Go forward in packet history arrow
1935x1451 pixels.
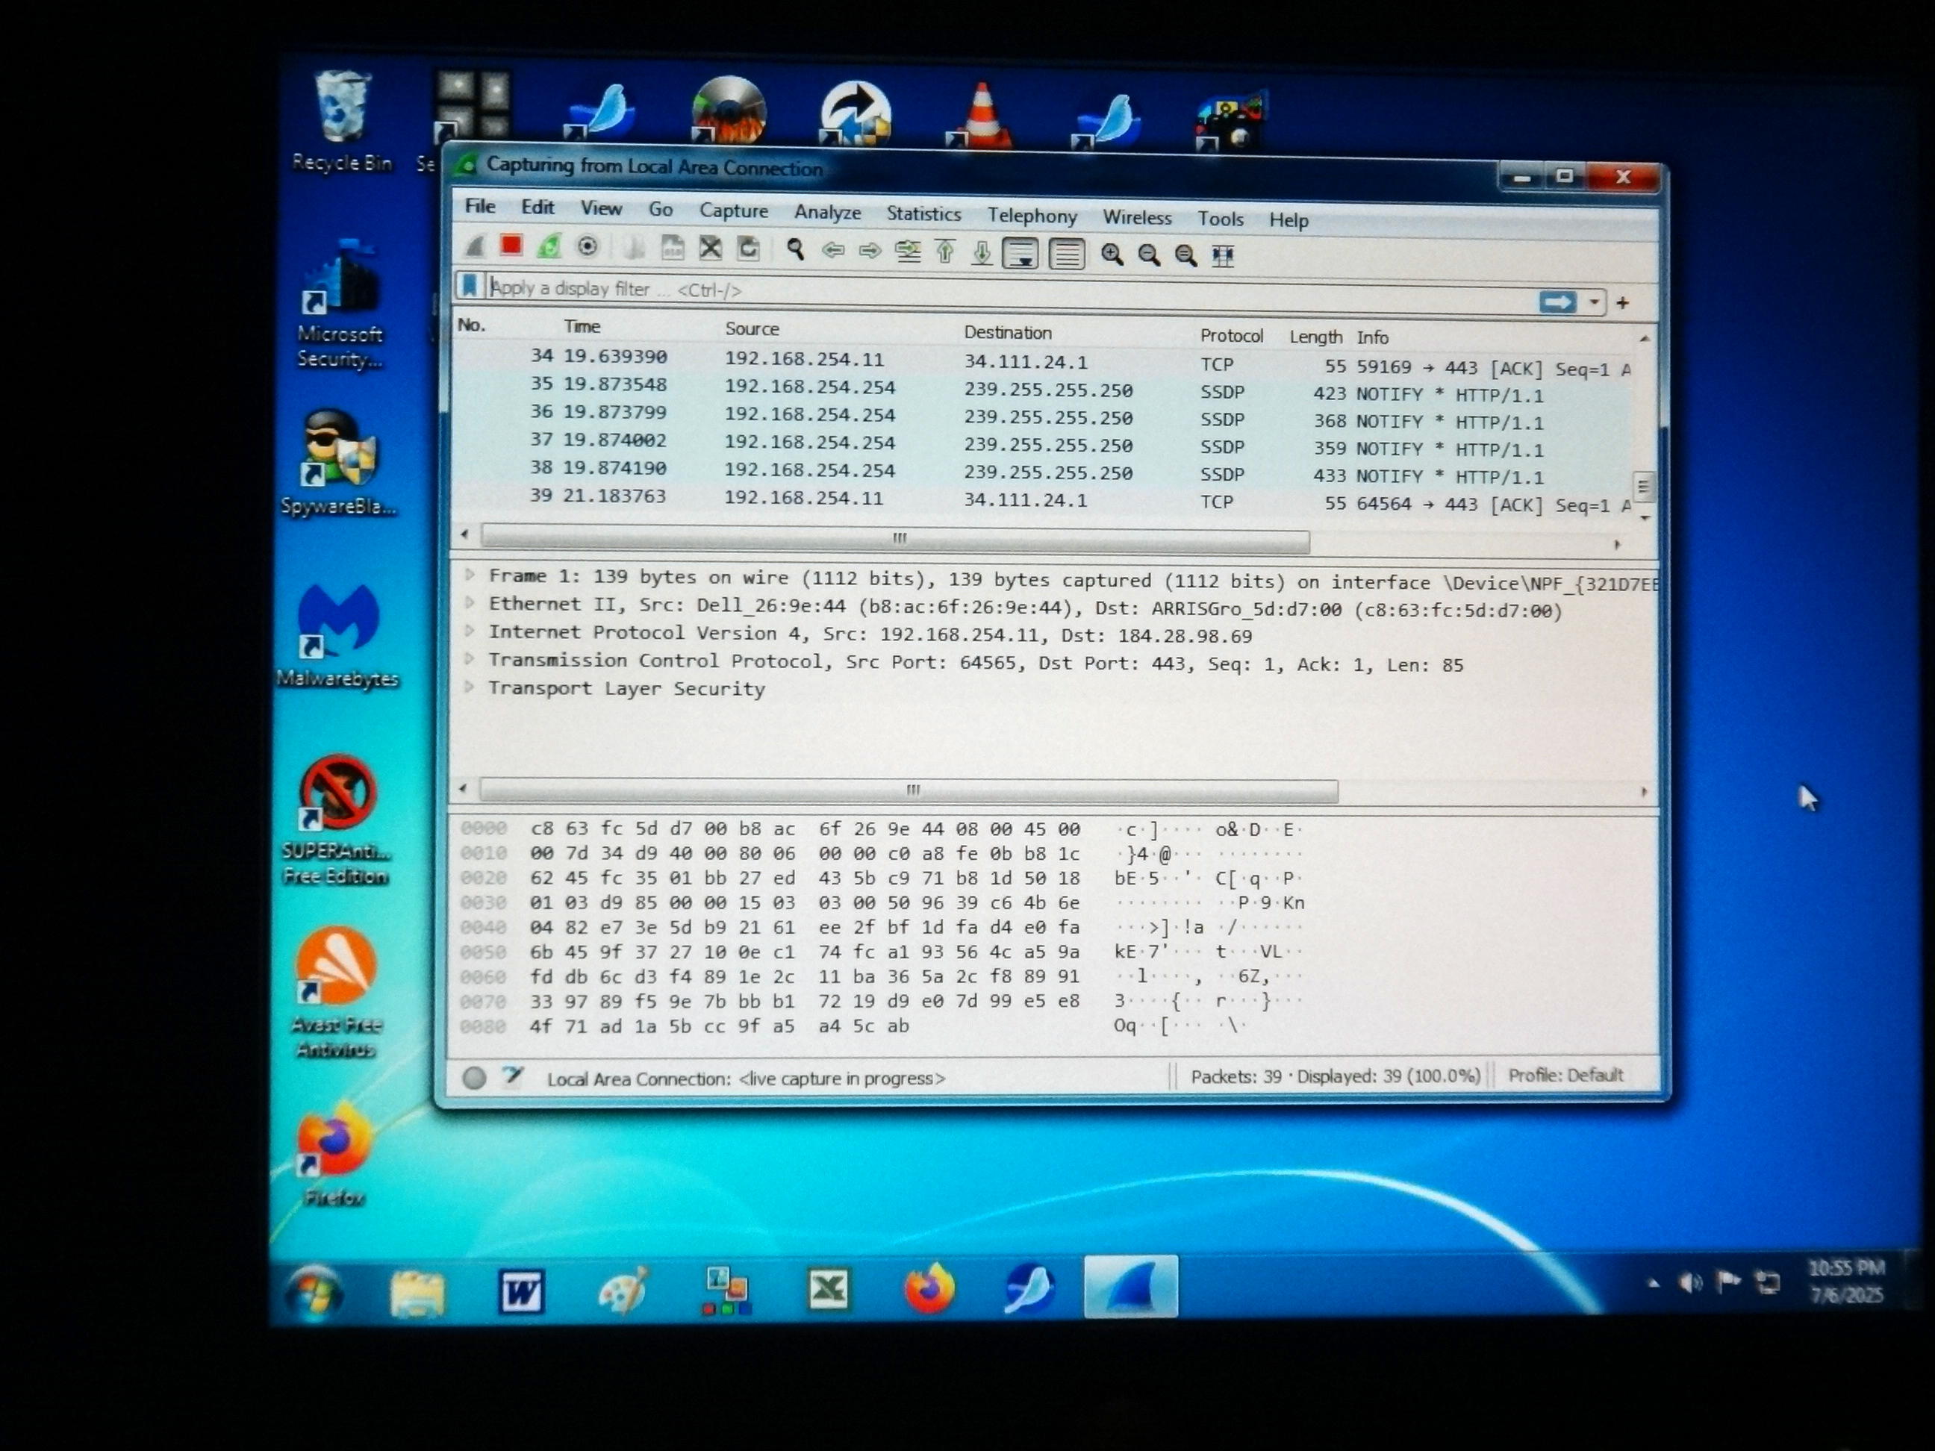click(x=870, y=252)
